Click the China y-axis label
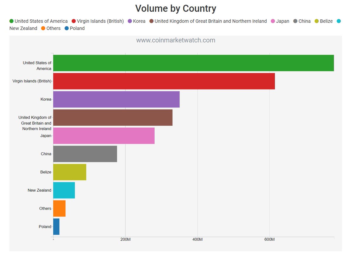This screenshot has width=352, height=263. tap(46, 154)
